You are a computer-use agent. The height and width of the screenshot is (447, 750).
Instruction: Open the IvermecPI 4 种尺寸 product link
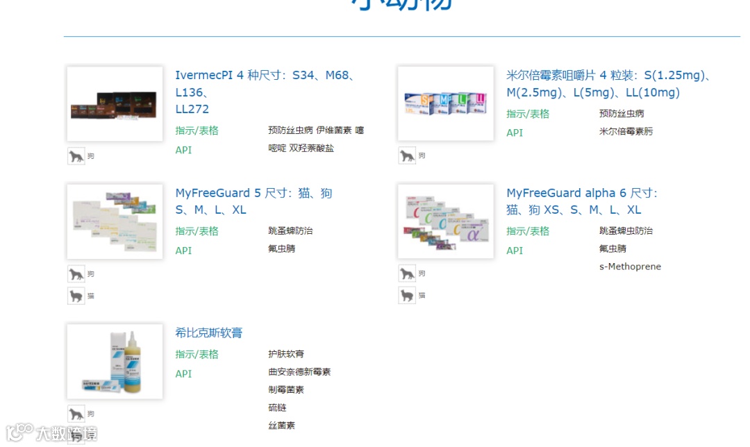click(265, 92)
